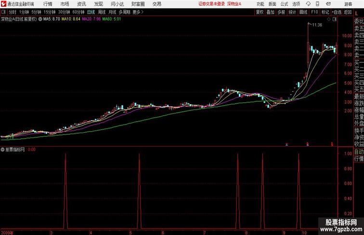Toggle the left panel icon beside 分时

pyautogui.click(x=3, y=12)
